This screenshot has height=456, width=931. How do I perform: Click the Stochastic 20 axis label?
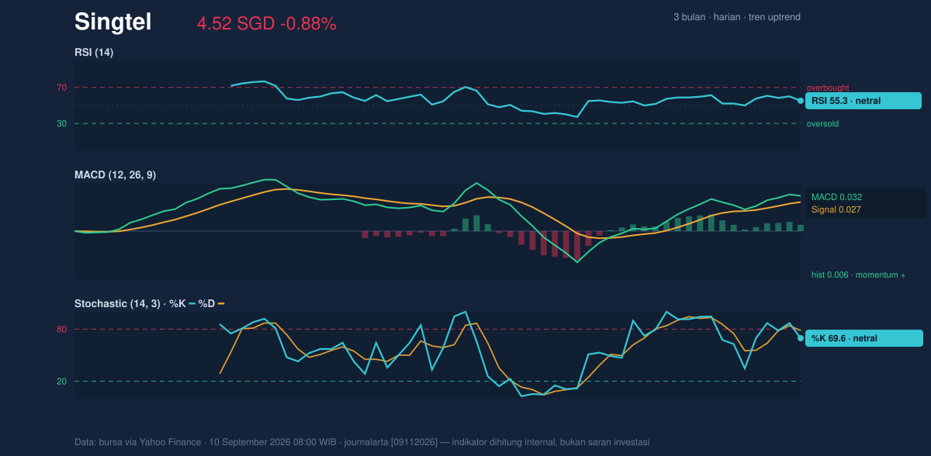[x=61, y=382]
